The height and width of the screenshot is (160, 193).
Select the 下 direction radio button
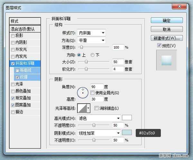click(x=93, y=55)
